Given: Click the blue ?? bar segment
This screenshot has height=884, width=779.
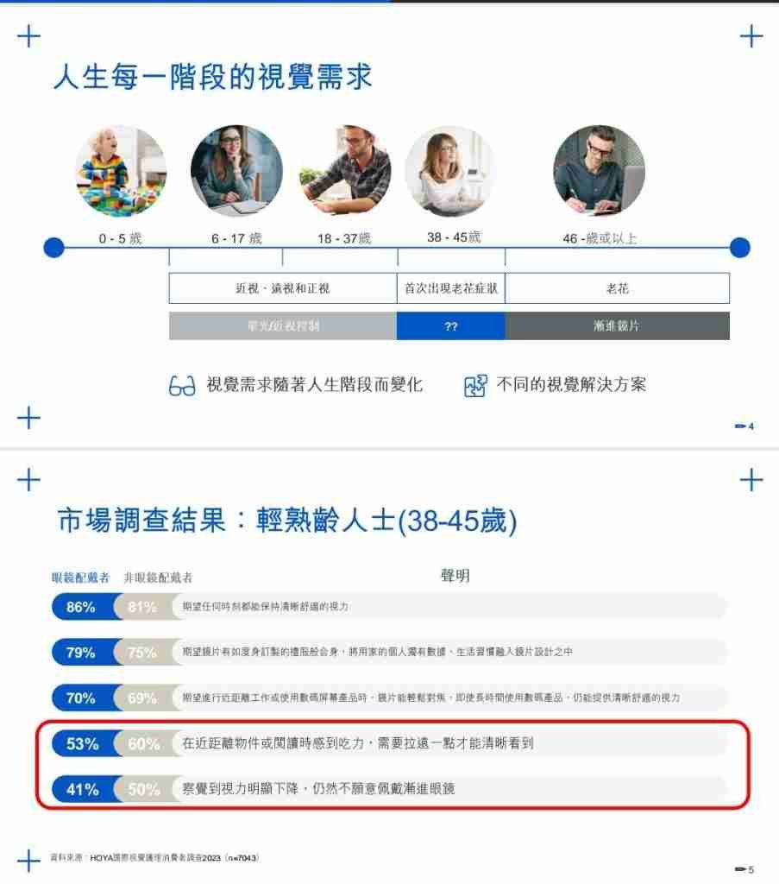Looking at the screenshot, I should click(x=450, y=325).
